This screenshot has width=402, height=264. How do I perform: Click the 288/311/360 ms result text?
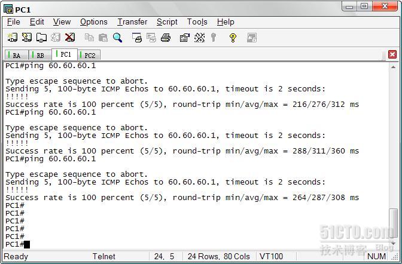(x=325, y=151)
